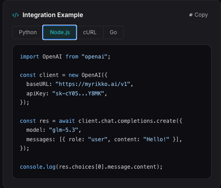Click the baseURL value "https://myrikko.ai/v1"
221x188 pixels.
[93, 84]
